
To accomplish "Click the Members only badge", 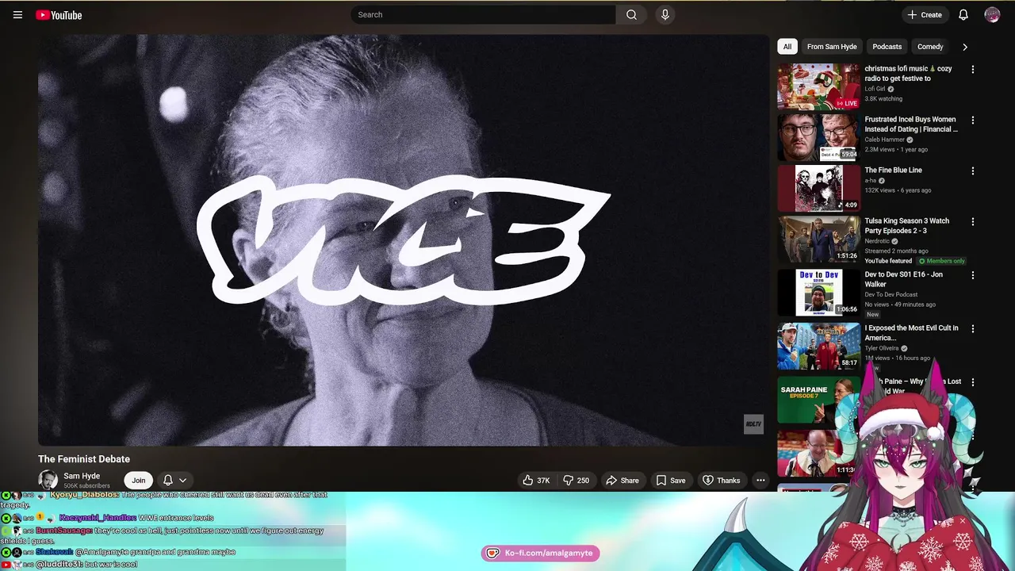I will 942,261.
